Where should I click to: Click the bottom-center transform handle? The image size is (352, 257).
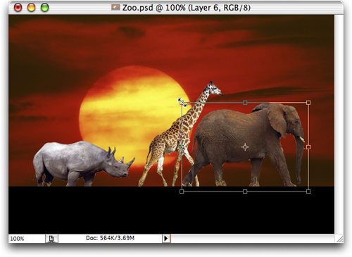245,192
